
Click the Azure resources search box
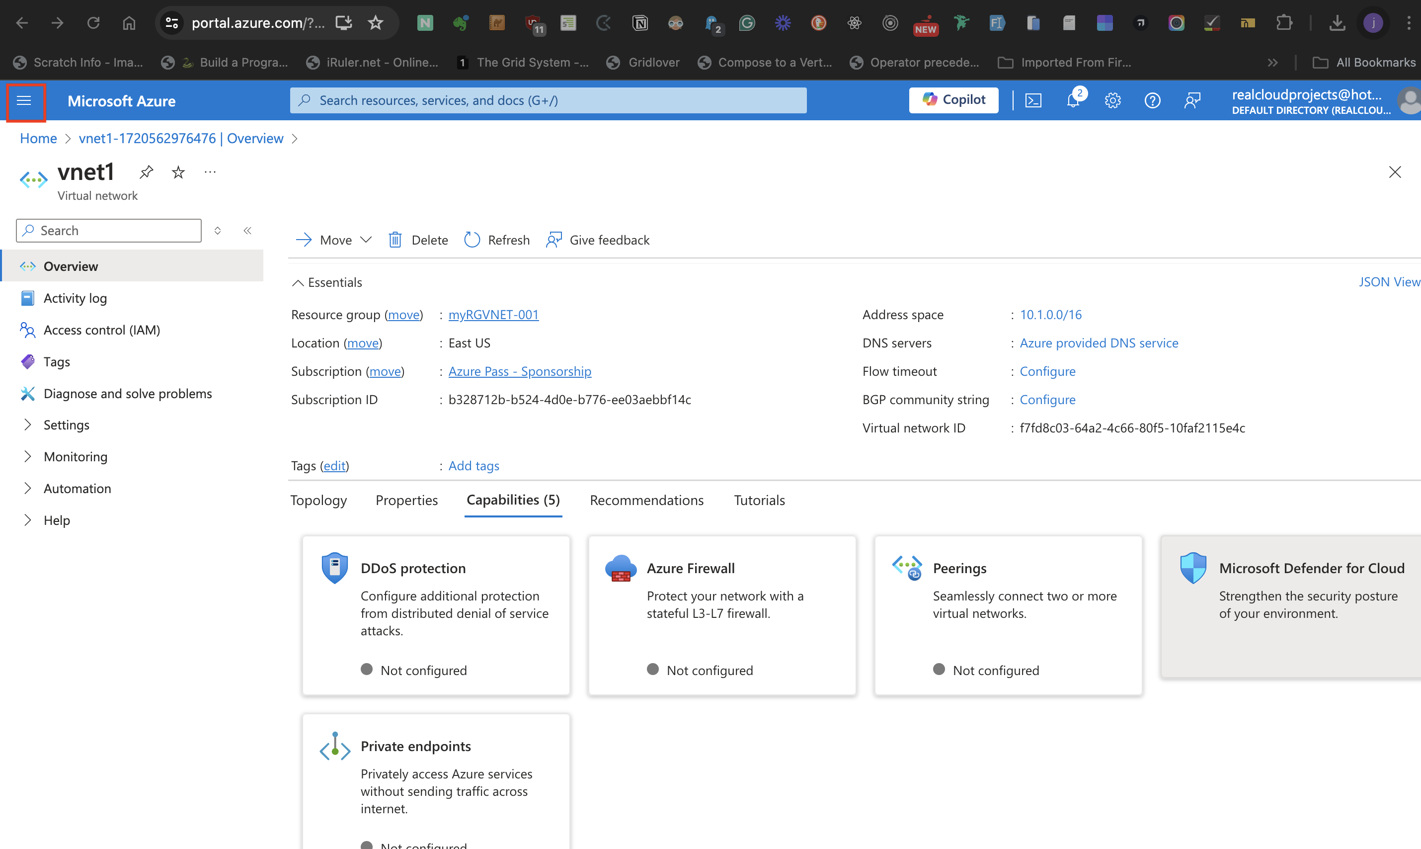[x=548, y=101]
